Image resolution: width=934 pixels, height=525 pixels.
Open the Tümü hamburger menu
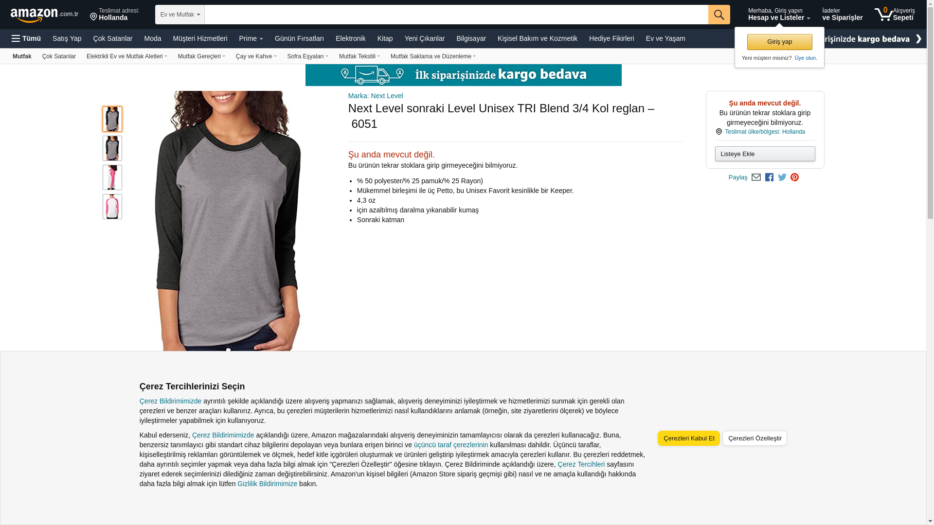pos(26,38)
